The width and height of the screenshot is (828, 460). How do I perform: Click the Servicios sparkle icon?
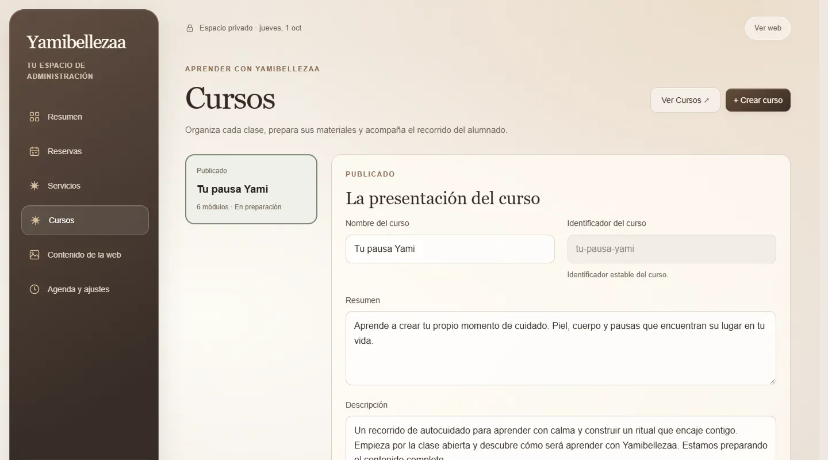pyautogui.click(x=34, y=186)
